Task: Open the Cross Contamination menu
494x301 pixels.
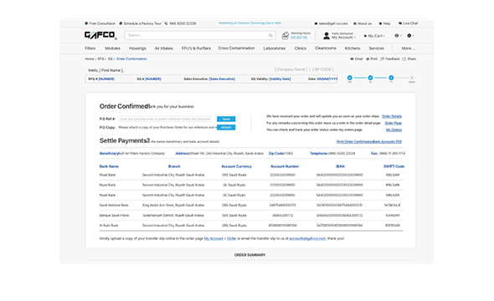Action: [x=236, y=48]
